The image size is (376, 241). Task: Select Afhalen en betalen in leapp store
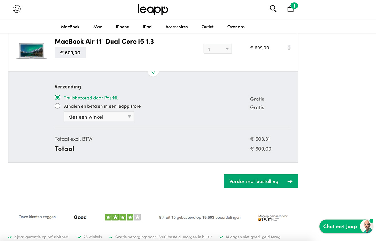point(57,106)
